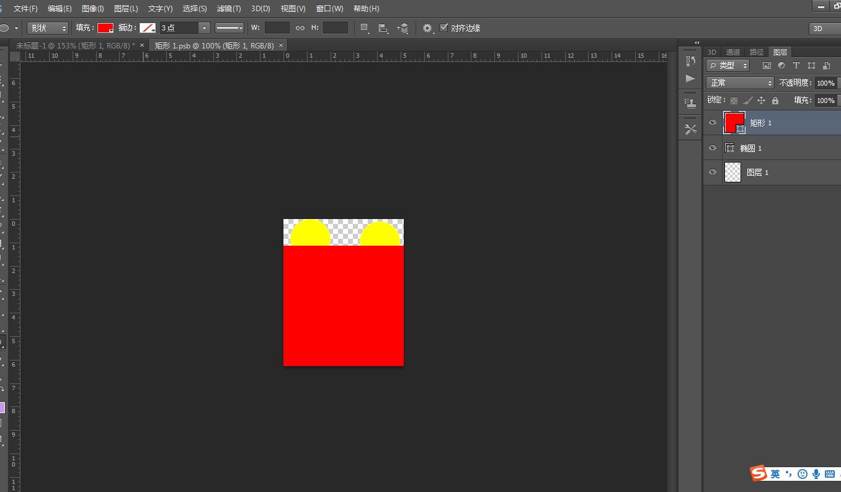The width and height of the screenshot is (841, 492).
Task: Open path arrangement stacking icon
Action: coord(403,28)
